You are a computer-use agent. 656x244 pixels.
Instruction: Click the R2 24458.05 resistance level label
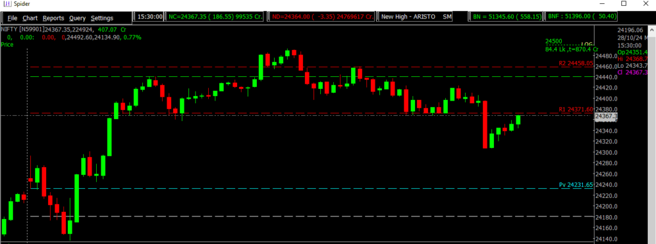576,63
